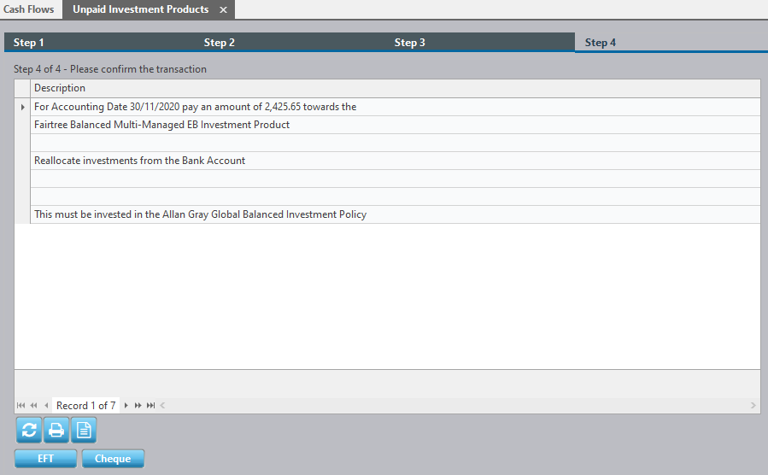
Task: Select the Step 4 wizard tab
Action: click(x=671, y=43)
